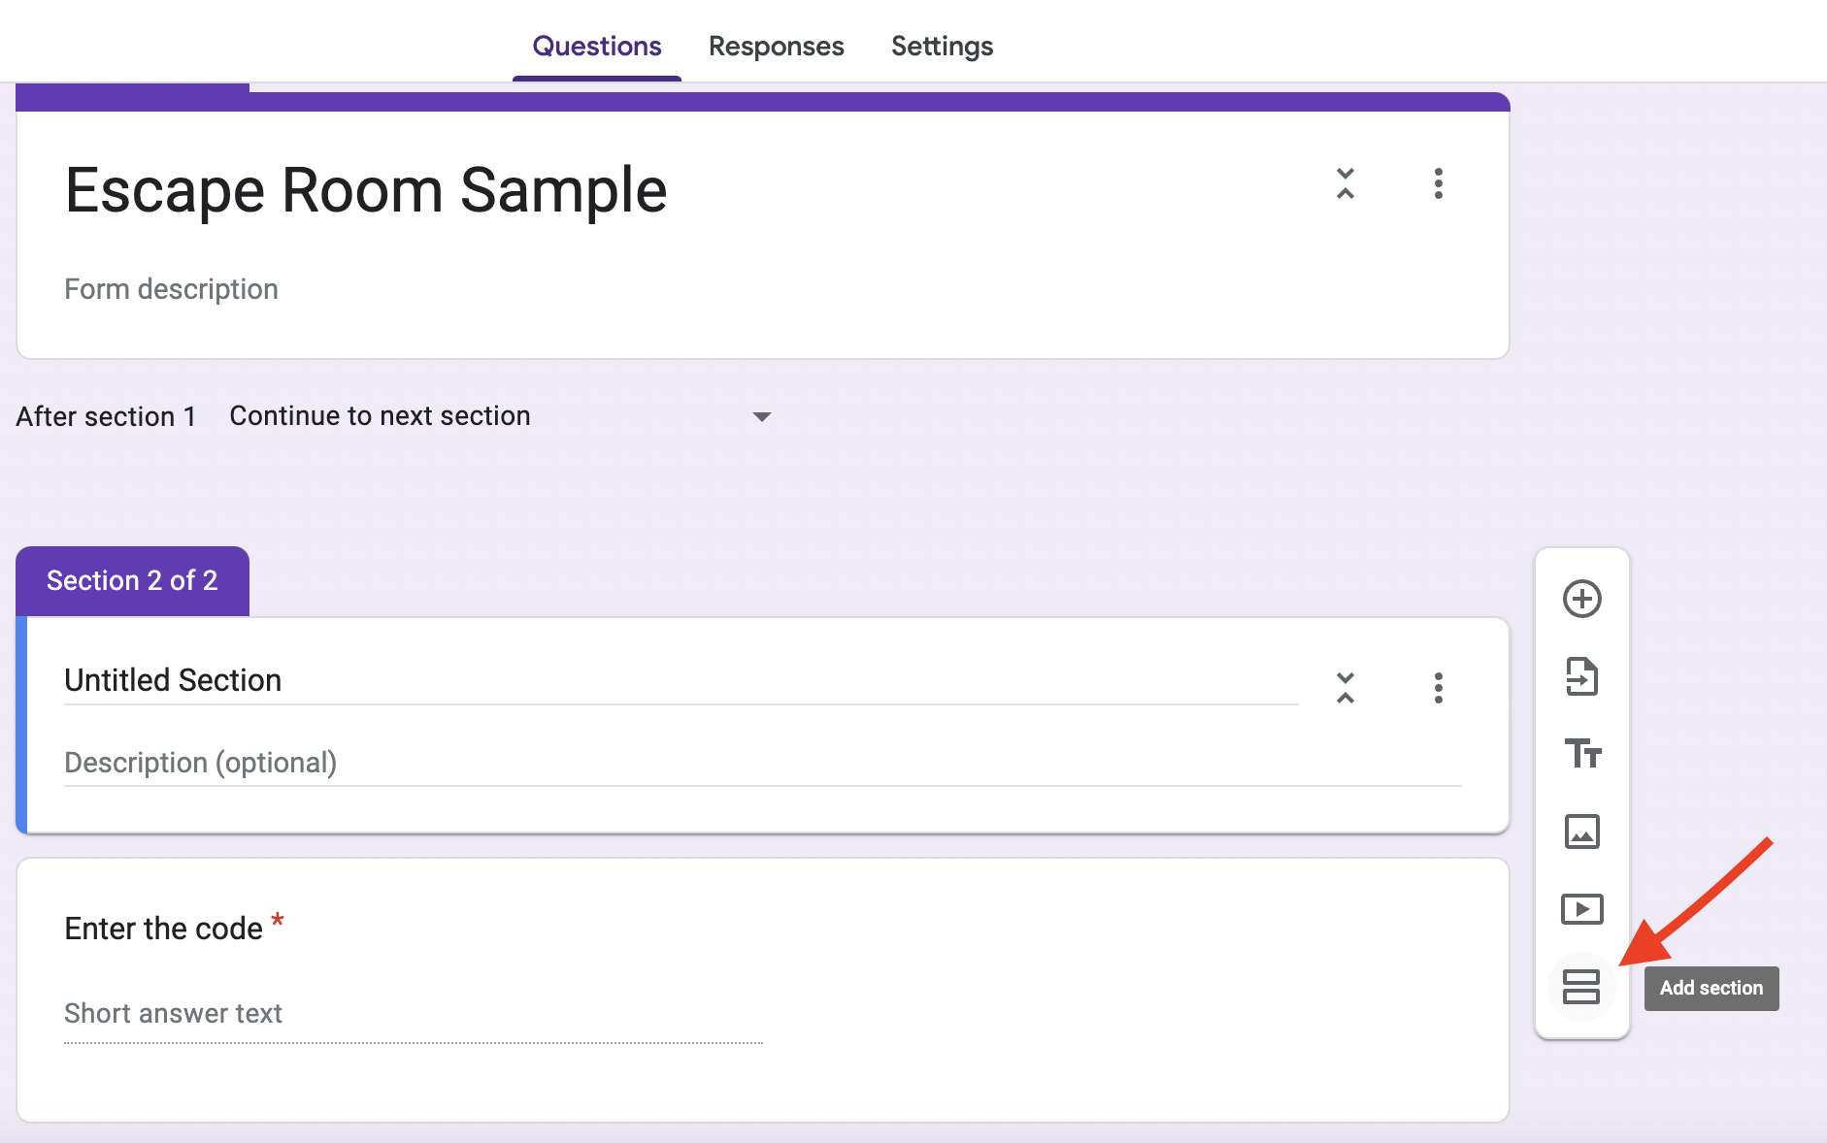The width and height of the screenshot is (1827, 1143).
Task: Switch to the Responses tab
Action: (x=776, y=46)
